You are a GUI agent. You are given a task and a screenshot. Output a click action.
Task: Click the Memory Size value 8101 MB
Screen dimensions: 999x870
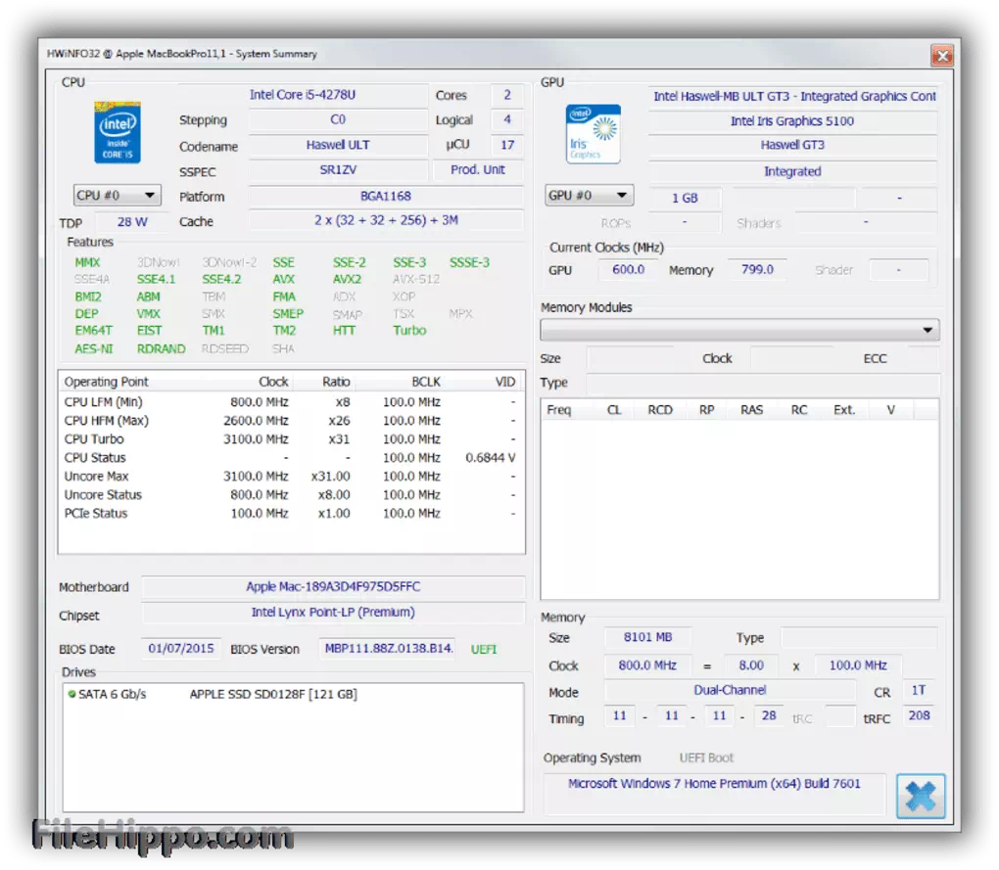click(647, 638)
